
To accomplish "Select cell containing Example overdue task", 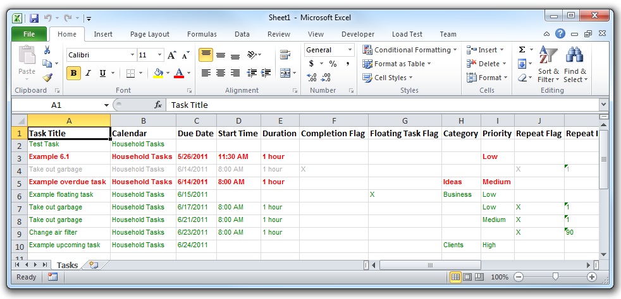I will 68,182.
